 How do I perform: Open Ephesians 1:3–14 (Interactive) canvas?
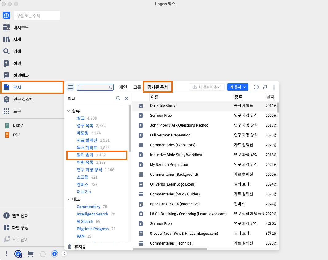(175, 204)
